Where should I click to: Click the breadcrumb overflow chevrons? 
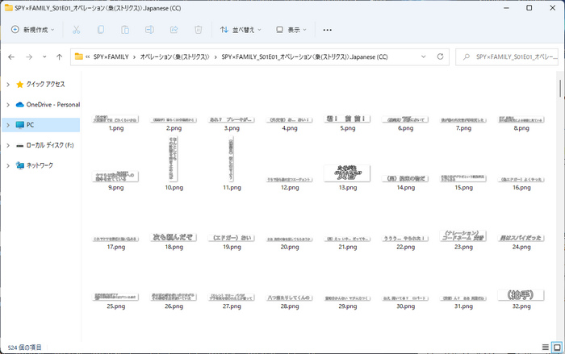click(x=87, y=57)
